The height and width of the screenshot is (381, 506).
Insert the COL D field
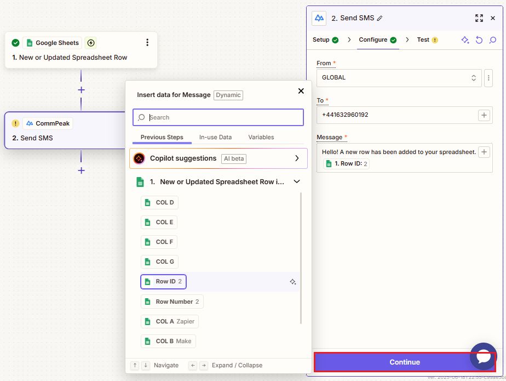(x=159, y=203)
